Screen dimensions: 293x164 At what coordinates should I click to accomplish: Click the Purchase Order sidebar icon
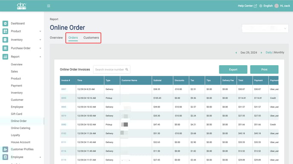point(5,48)
